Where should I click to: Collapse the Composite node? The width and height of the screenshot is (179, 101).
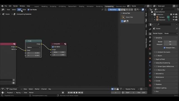(x=53, y=44)
